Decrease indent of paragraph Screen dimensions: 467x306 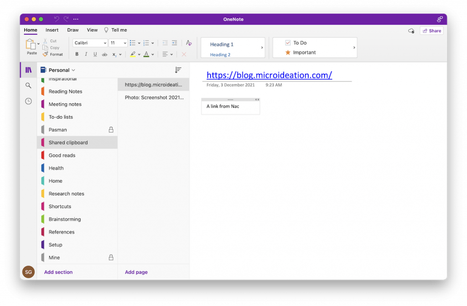165,43
